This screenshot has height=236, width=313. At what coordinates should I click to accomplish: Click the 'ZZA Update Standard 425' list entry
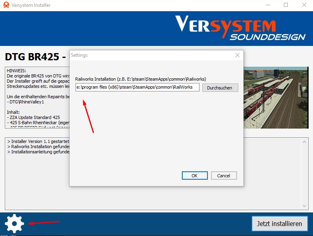point(33,117)
